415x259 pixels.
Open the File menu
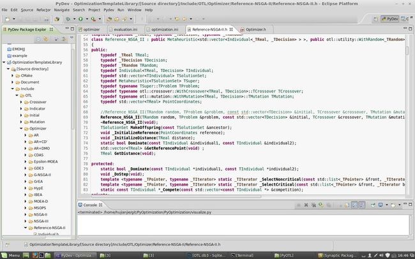coord(4,10)
